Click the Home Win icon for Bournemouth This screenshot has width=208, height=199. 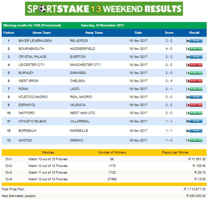[x=194, y=49]
